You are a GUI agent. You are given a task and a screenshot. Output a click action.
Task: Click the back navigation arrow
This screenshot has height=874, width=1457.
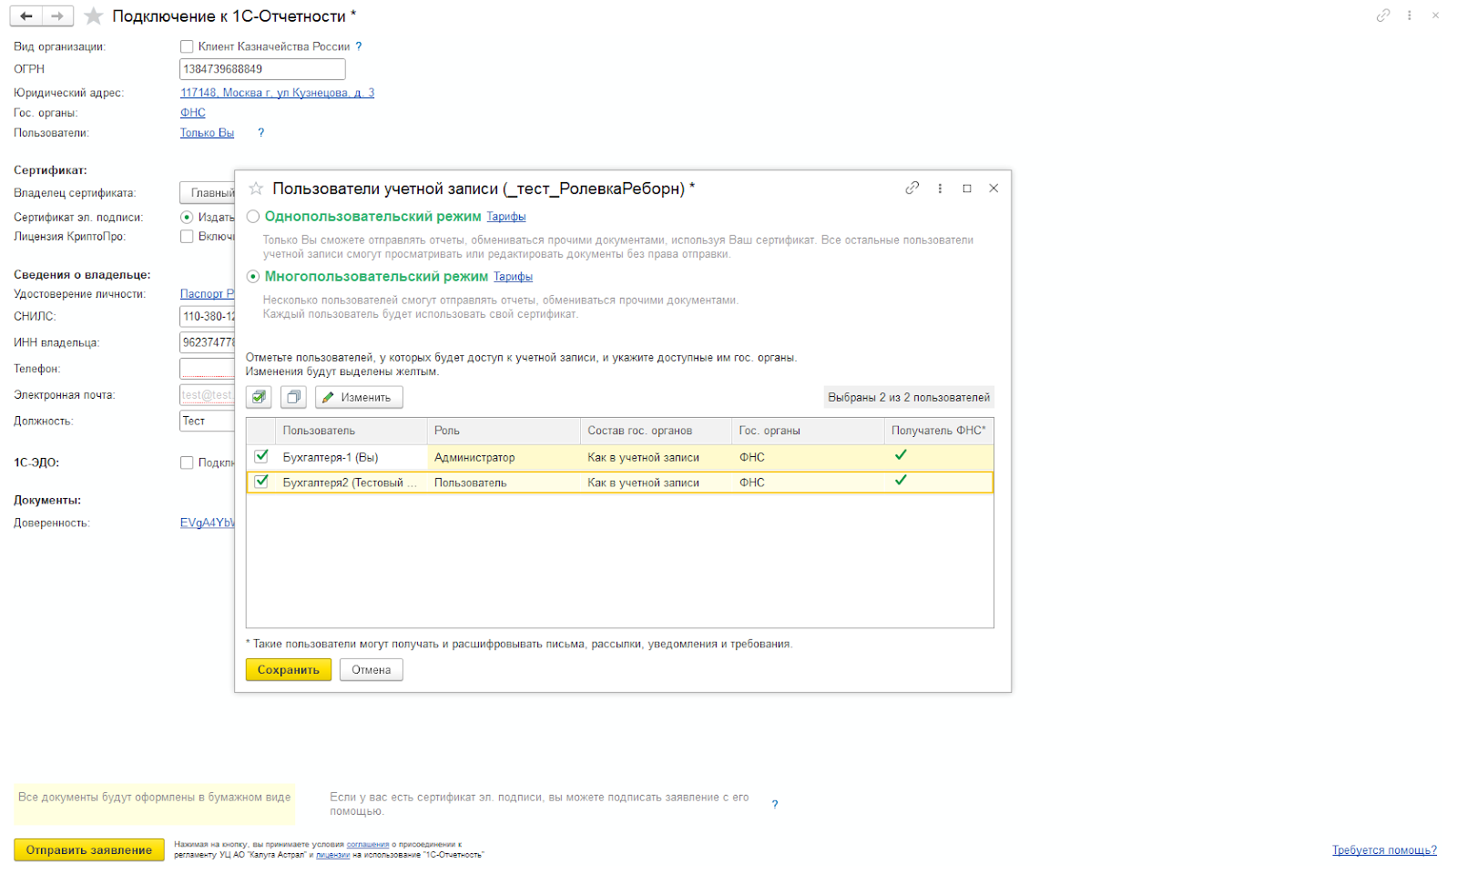click(x=25, y=16)
